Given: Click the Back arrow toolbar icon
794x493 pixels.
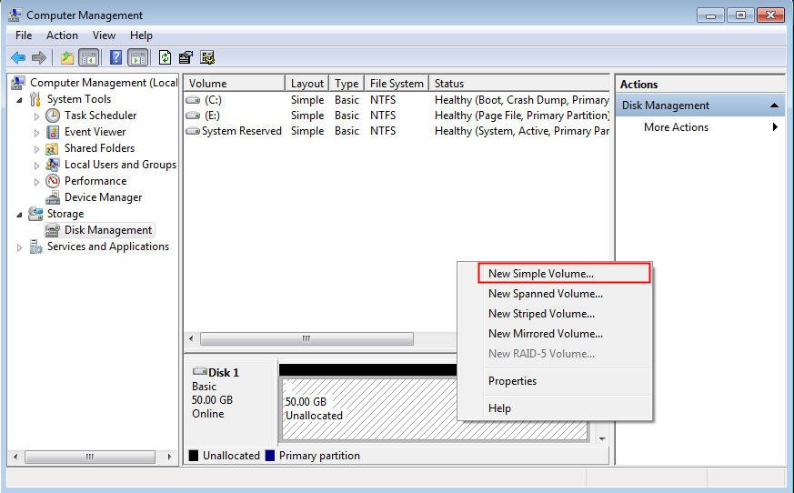Looking at the screenshot, I should click(x=18, y=58).
